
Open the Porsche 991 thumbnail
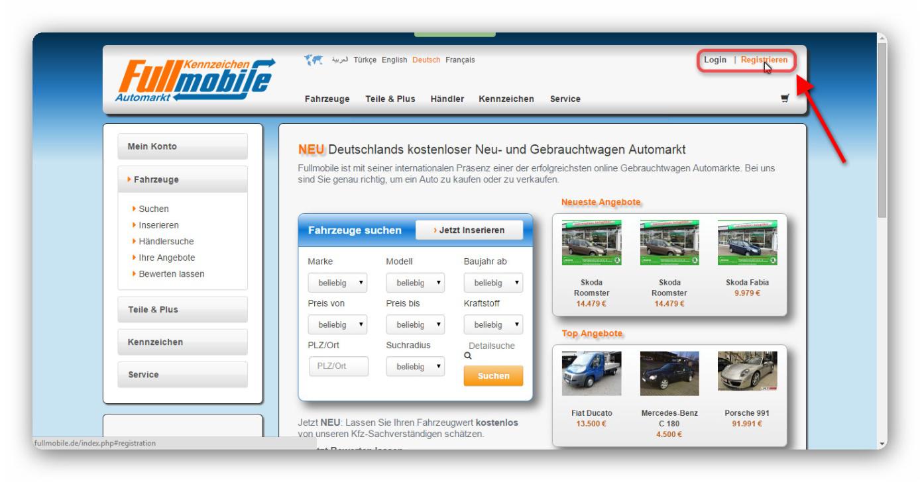pos(748,373)
